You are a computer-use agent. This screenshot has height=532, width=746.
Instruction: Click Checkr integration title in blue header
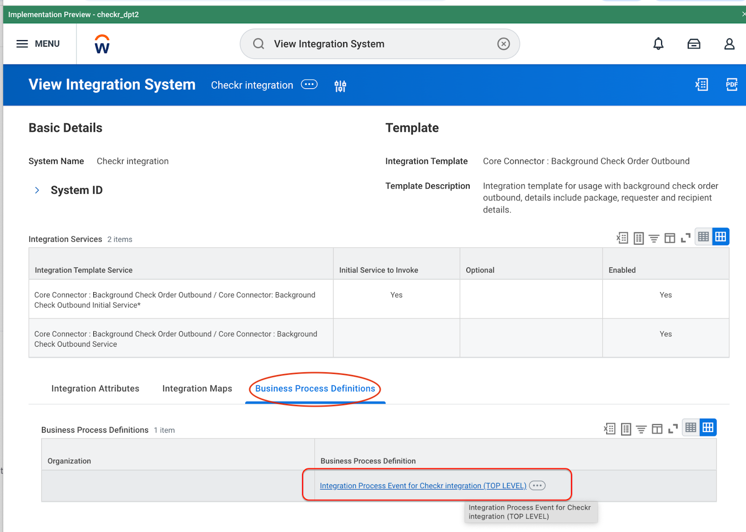[x=252, y=85]
